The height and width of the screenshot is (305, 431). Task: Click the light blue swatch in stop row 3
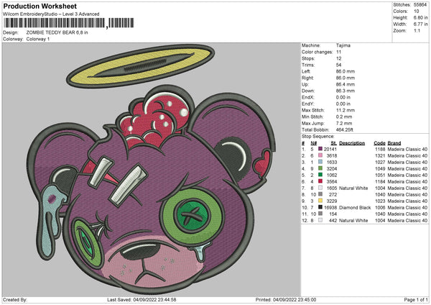[x=320, y=162]
